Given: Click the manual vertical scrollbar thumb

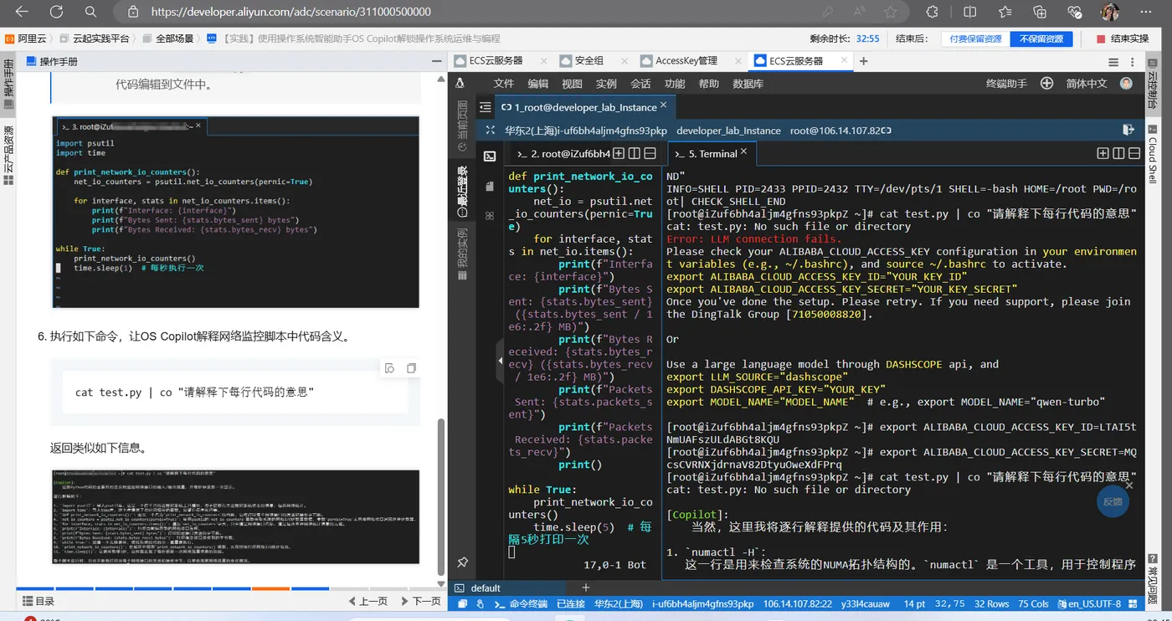Looking at the screenshot, I should 442,495.
